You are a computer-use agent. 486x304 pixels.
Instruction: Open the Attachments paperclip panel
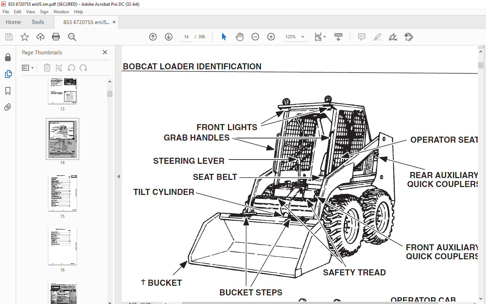click(8, 107)
